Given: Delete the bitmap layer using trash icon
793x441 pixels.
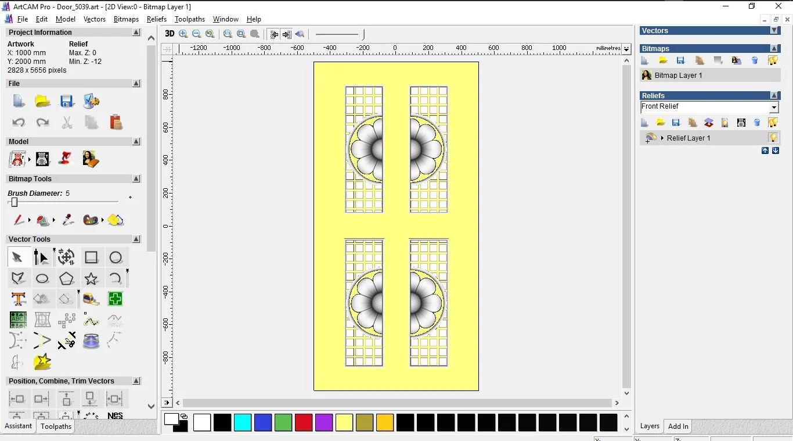Looking at the screenshot, I should click(755, 60).
